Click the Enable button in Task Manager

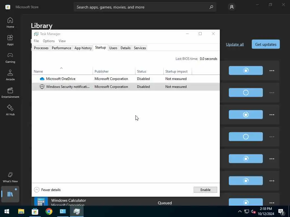click(205, 190)
